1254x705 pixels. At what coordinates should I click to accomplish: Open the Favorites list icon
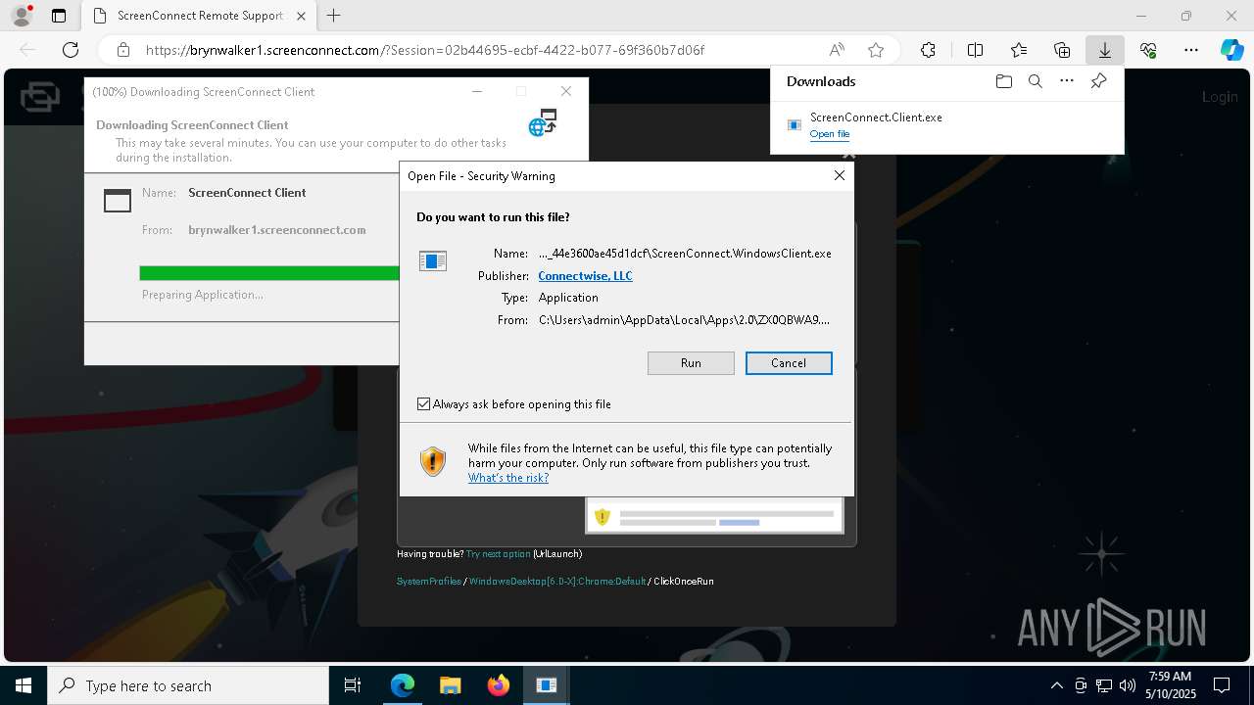point(1019,50)
